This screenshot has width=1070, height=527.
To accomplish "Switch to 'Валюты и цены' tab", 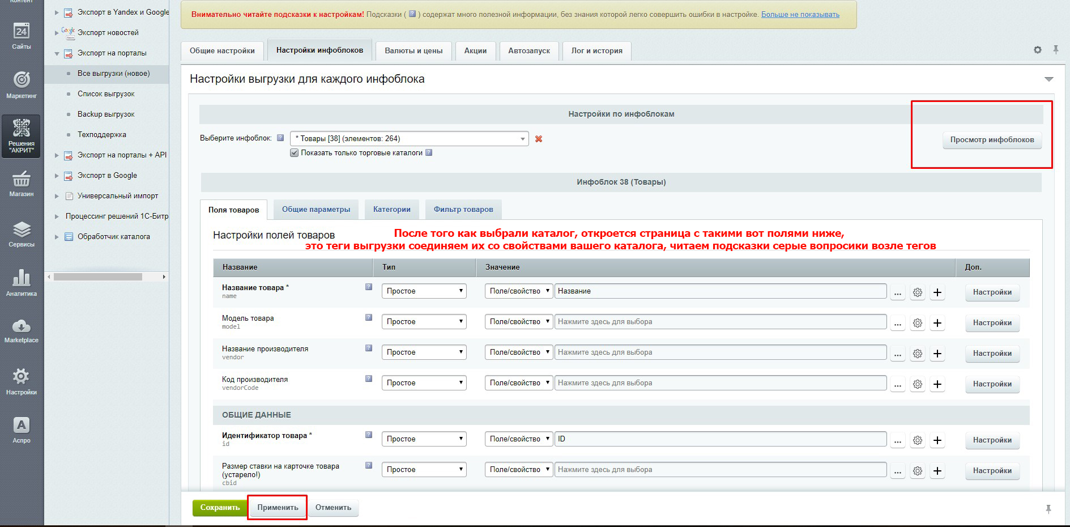I will [413, 51].
